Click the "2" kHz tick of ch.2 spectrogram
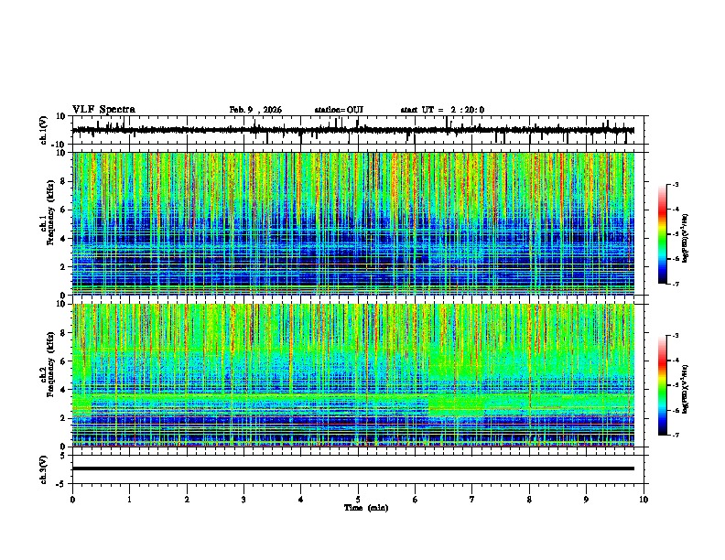 click(x=63, y=418)
